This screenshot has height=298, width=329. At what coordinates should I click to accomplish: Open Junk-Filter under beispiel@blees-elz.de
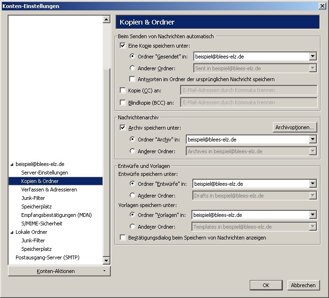(33, 198)
